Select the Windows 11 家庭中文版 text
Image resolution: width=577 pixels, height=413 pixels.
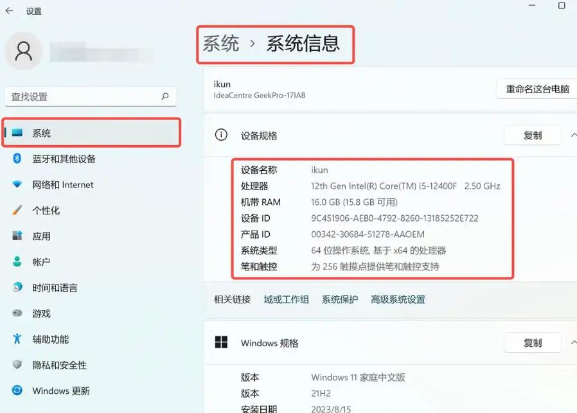(358, 377)
